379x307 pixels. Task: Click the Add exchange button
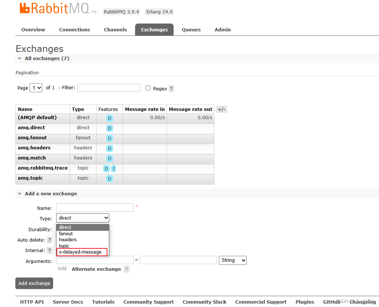(34, 283)
